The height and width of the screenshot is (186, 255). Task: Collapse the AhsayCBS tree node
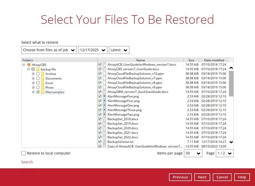point(24,65)
